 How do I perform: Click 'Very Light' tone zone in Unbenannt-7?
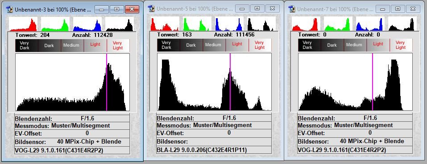(x=401, y=45)
